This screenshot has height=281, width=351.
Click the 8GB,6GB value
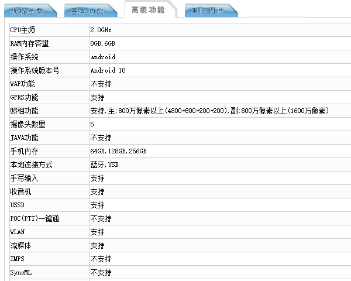(103, 43)
